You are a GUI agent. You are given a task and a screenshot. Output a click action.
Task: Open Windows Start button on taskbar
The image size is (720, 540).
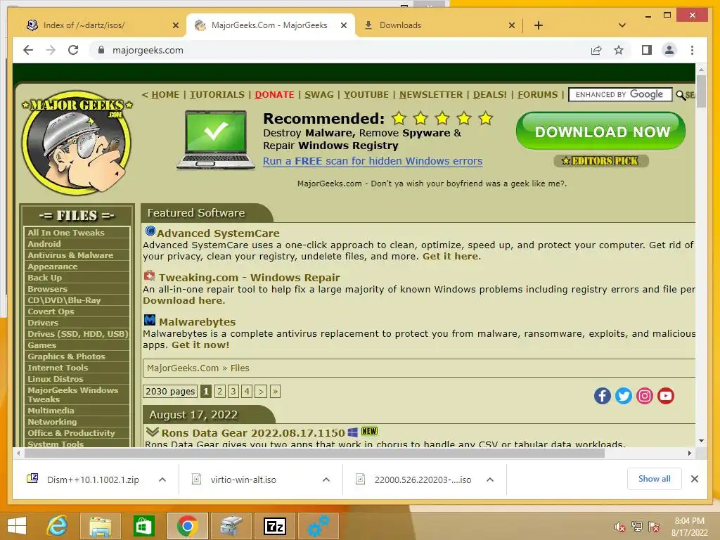click(x=17, y=526)
